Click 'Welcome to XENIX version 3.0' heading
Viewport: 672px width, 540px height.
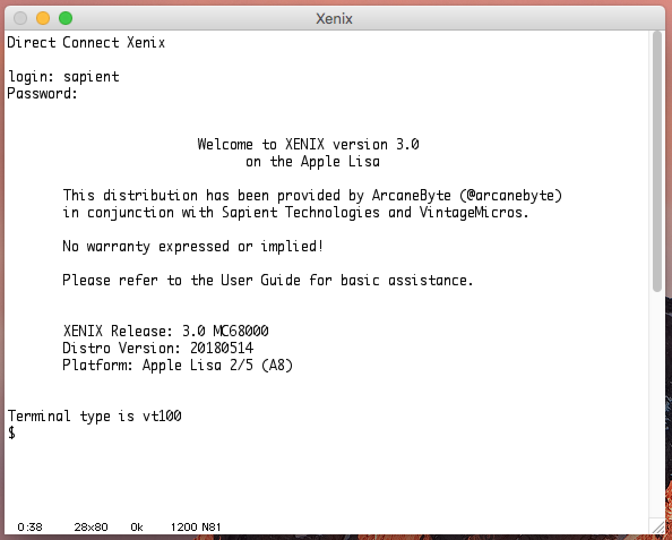point(308,144)
